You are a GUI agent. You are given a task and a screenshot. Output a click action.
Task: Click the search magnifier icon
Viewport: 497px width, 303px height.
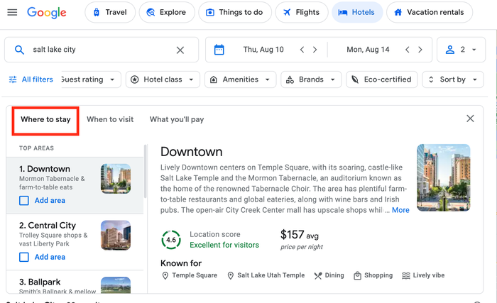19,50
